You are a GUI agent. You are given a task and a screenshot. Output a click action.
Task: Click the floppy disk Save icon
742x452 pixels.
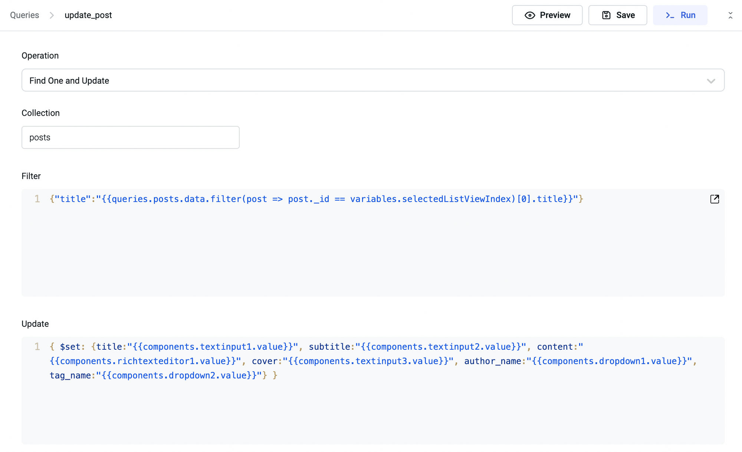(x=606, y=15)
